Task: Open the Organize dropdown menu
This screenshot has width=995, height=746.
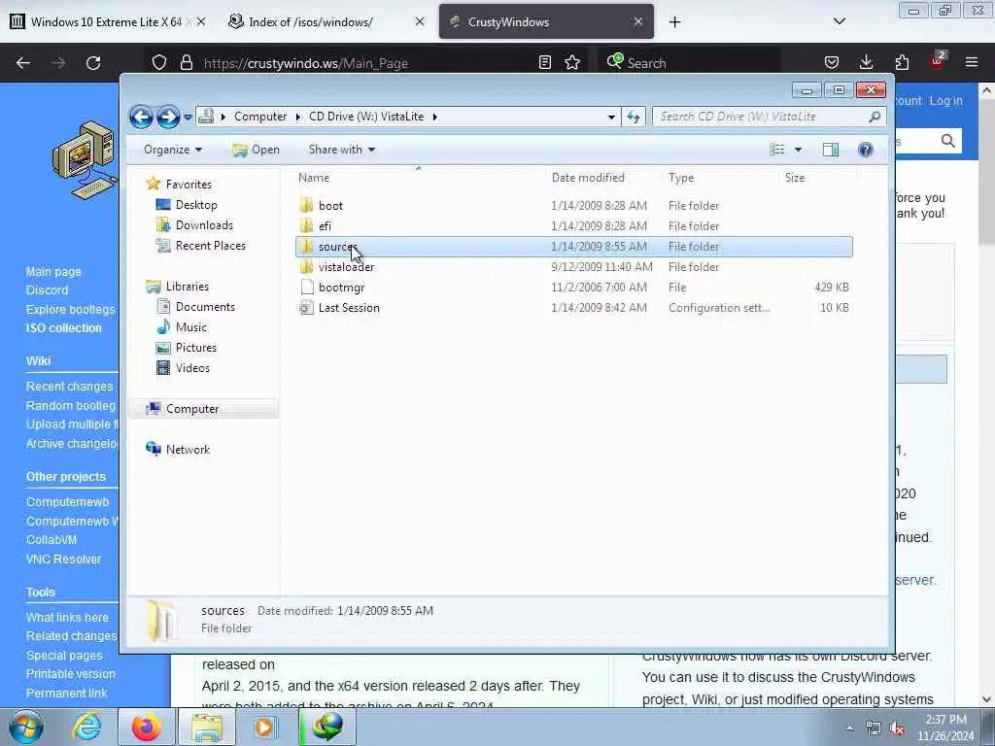Action: [173, 150]
